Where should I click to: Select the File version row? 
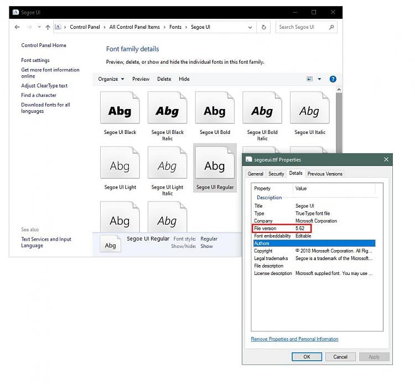click(314, 228)
